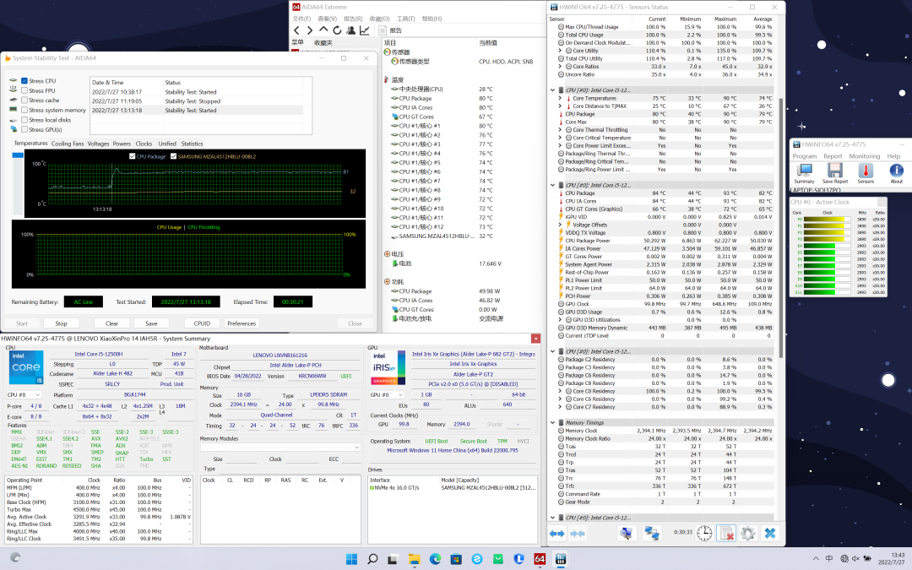This screenshot has height=570, width=912.
Task: Uncheck the CPU Package graph checkbox
Action: pos(132,156)
